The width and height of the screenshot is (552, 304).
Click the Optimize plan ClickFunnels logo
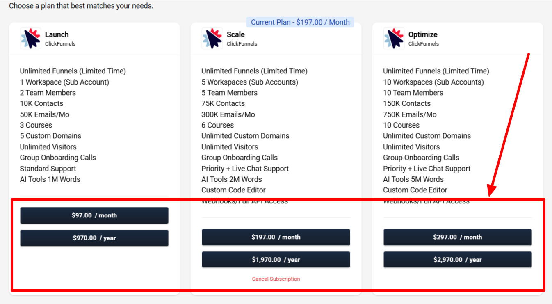(x=394, y=39)
